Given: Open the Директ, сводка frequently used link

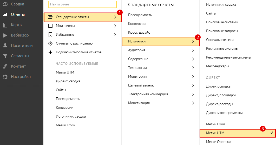Looking at the screenshot, I should coord(68,81).
